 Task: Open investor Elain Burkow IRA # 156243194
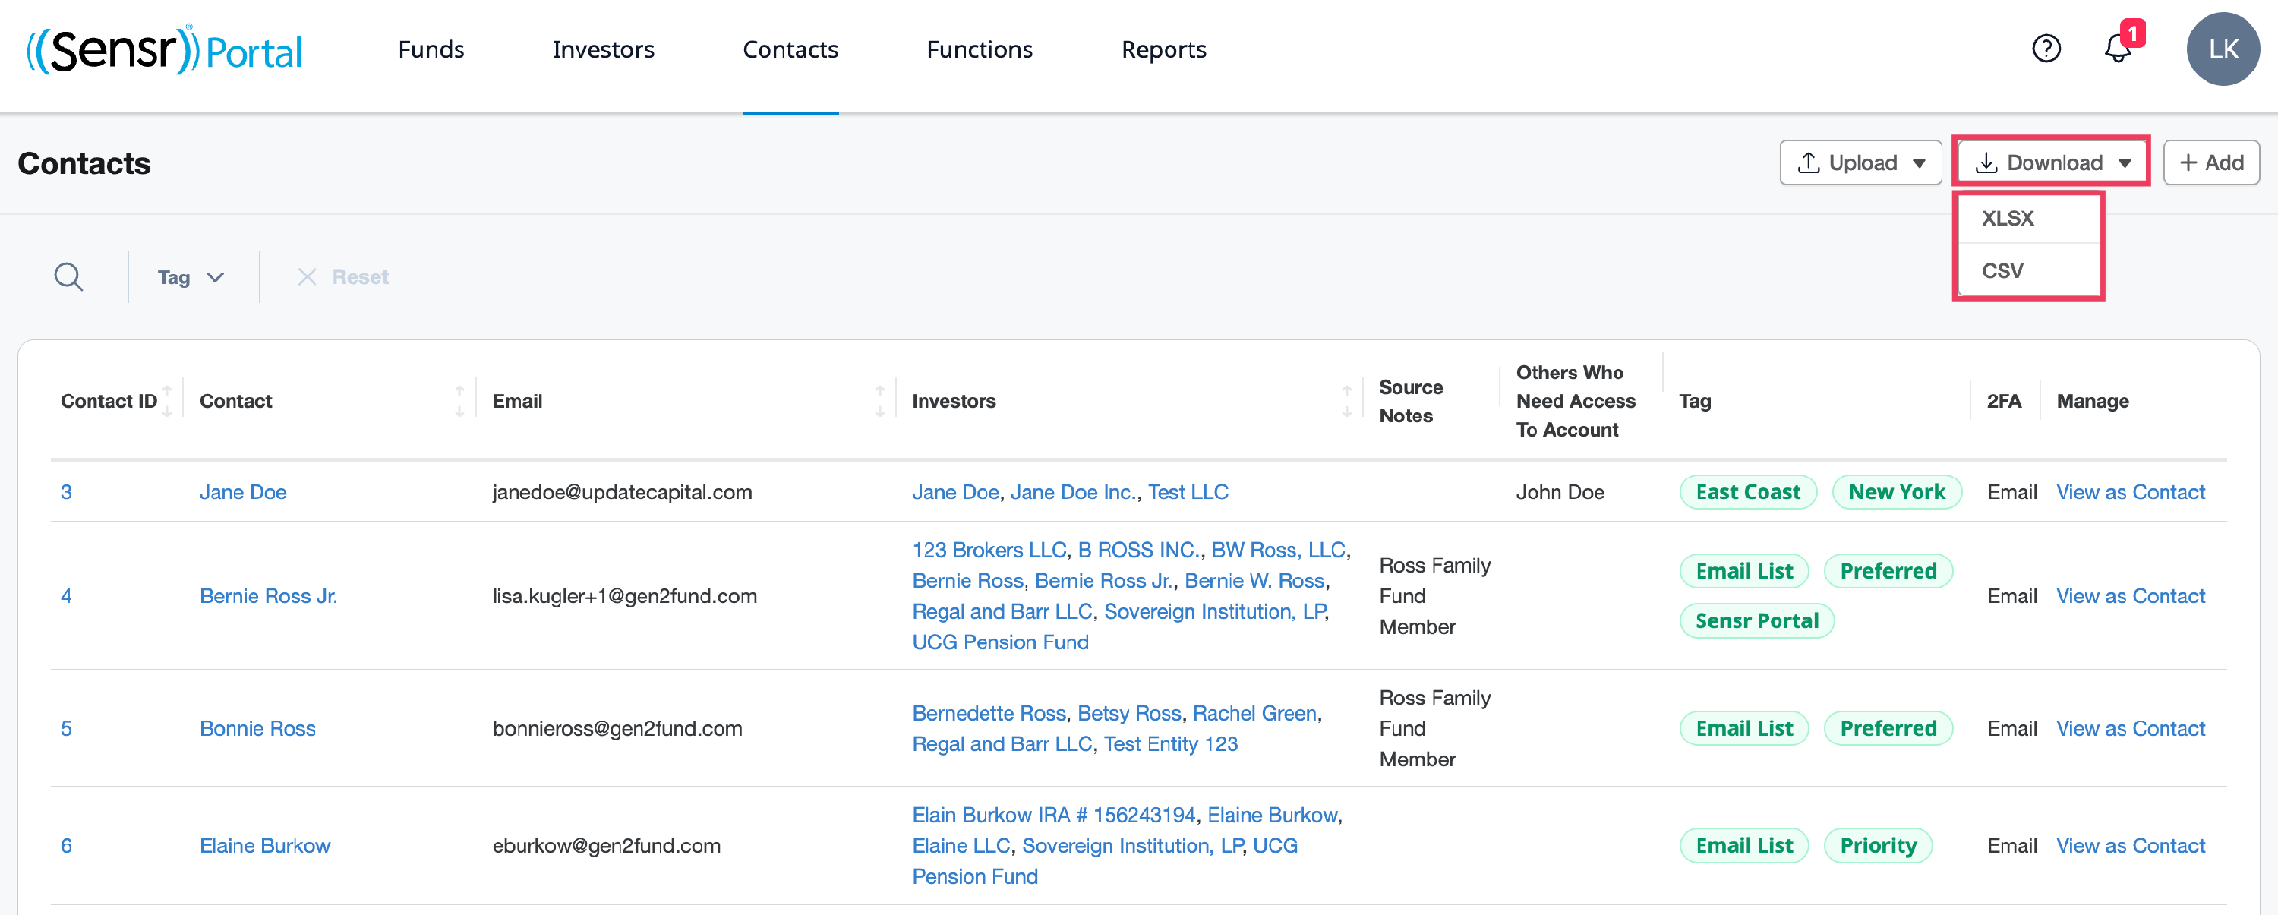pyautogui.click(x=1053, y=815)
